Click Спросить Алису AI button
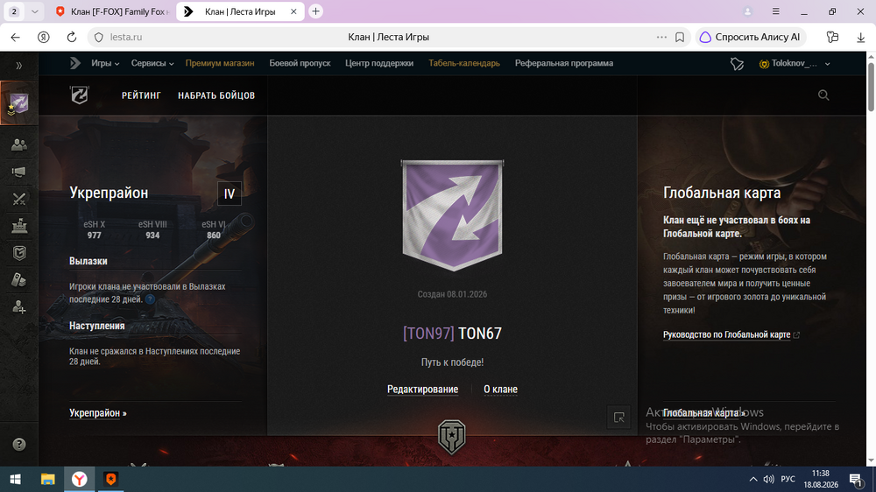The width and height of the screenshot is (876, 492). pyautogui.click(x=751, y=37)
